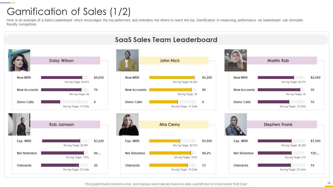Click the page number 19

[329, 183]
